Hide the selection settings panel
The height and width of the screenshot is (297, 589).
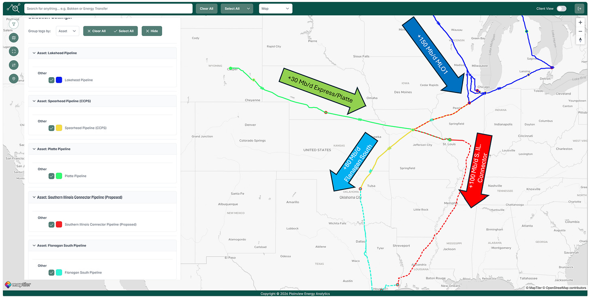[x=152, y=31]
